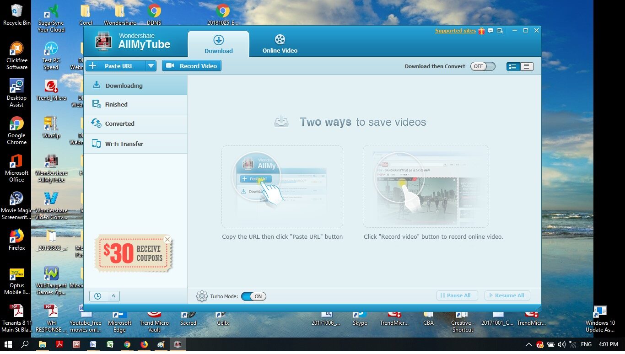The width and height of the screenshot is (625, 354).
Task: Open the Wi-Fi network tray icon
Action: click(x=573, y=344)
